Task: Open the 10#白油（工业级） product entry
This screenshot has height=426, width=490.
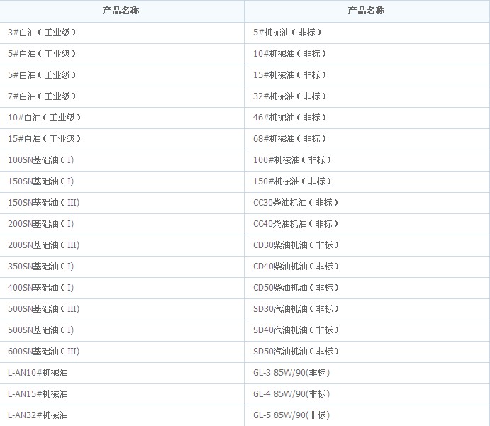Action: (44, 118)
